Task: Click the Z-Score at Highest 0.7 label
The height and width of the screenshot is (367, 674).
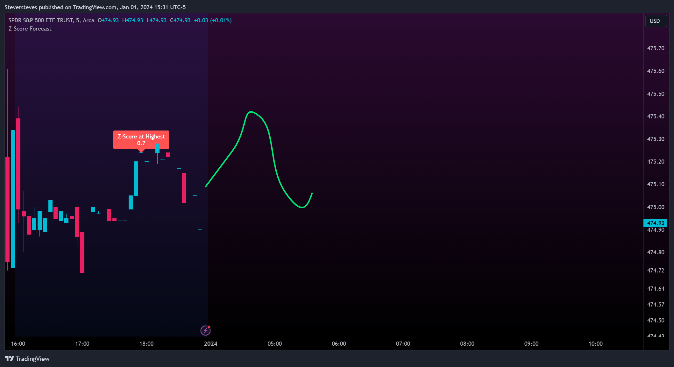Action: pos(141,140)
